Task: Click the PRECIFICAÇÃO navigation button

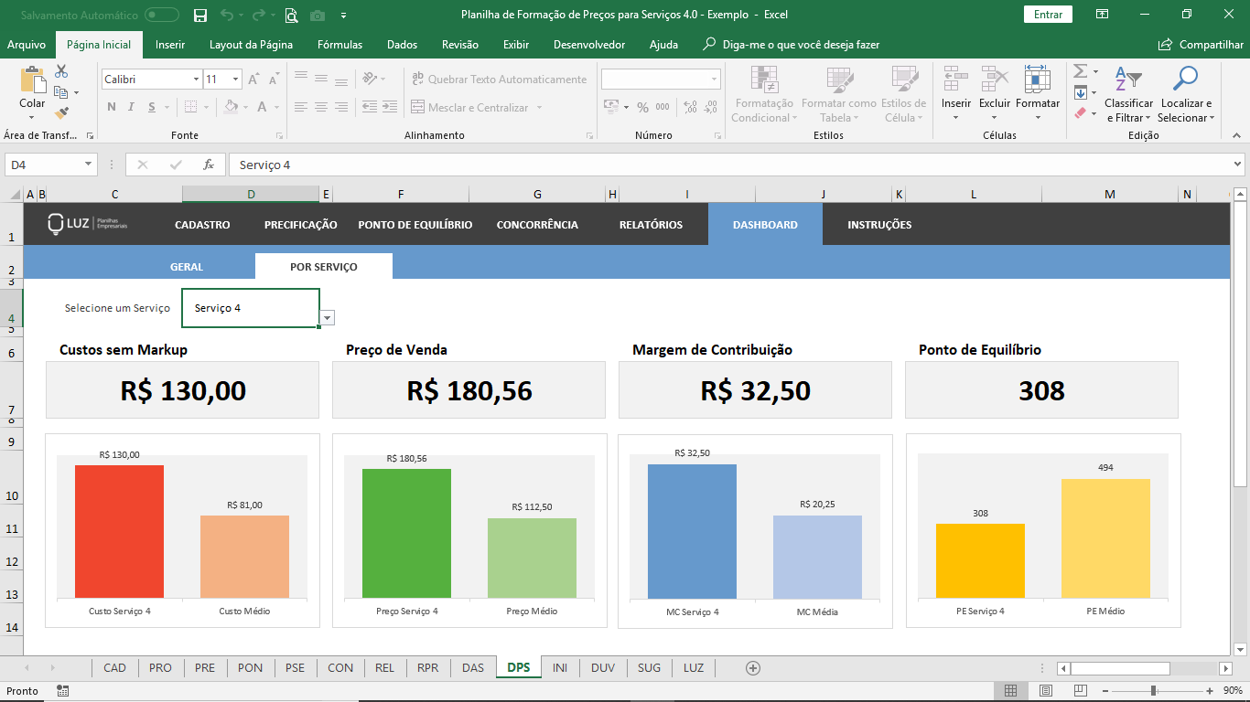Action: [300, 225]
